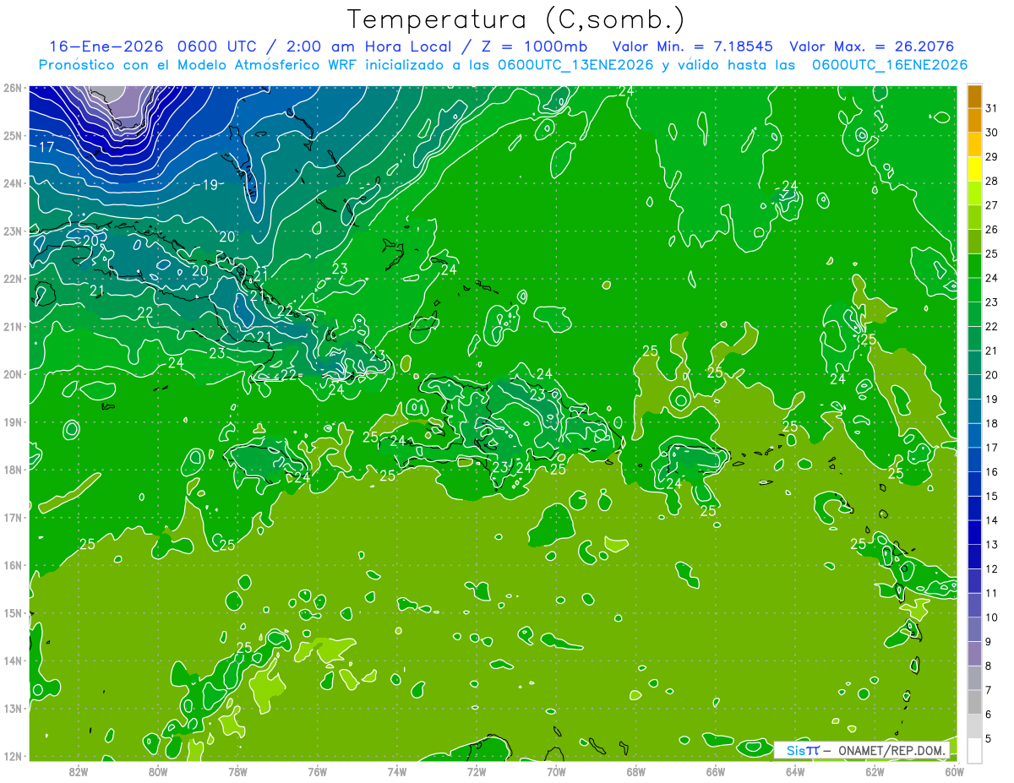Click the 14N latitude axis label
Image resolution: width=1014 pixels, height=783 pixels.
(x=12, y=661)
